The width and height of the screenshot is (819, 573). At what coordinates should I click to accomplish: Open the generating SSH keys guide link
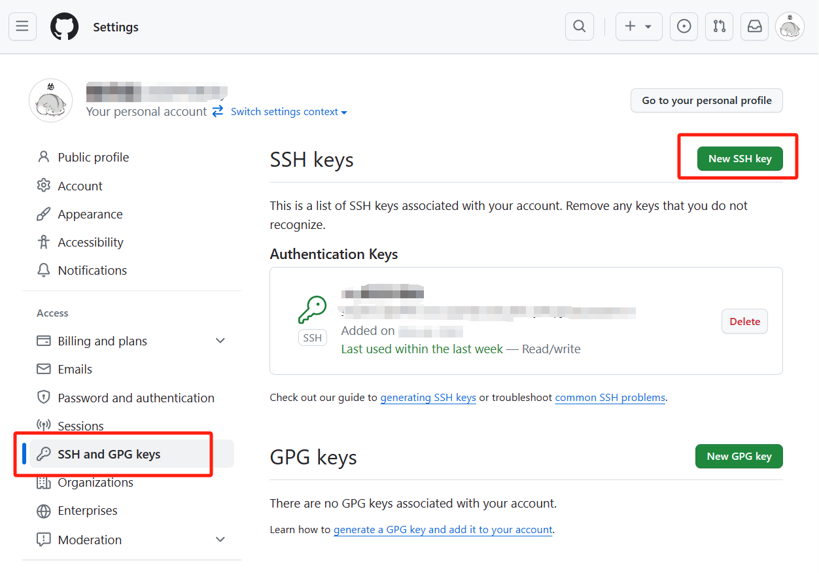[x=428, y=397]
